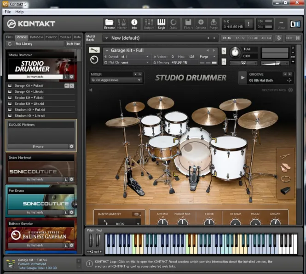
Task: Toggle the Instr Nav button
Action: pyautogui.click(x=73, y=44)
